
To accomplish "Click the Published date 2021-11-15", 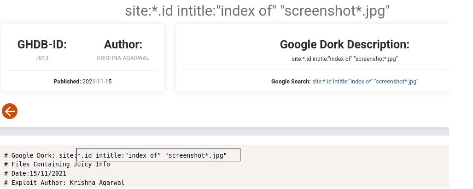I will point(97,82).
